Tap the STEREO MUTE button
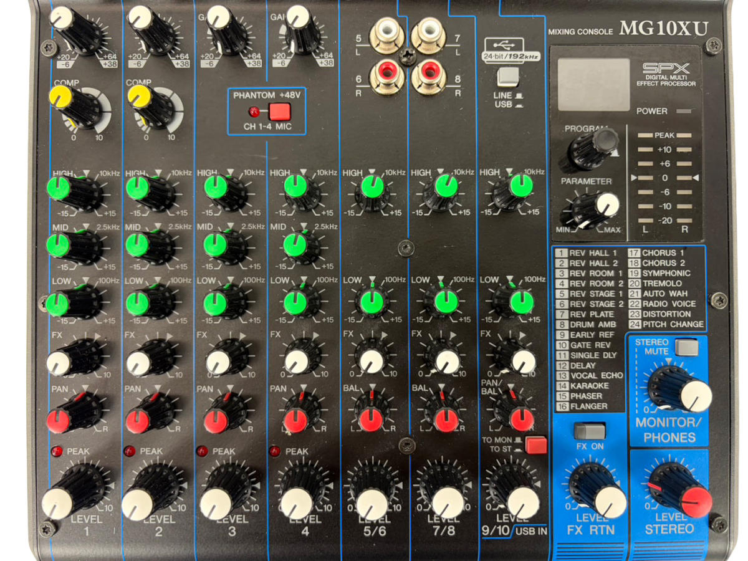748x561 pixels. point(686,347)
